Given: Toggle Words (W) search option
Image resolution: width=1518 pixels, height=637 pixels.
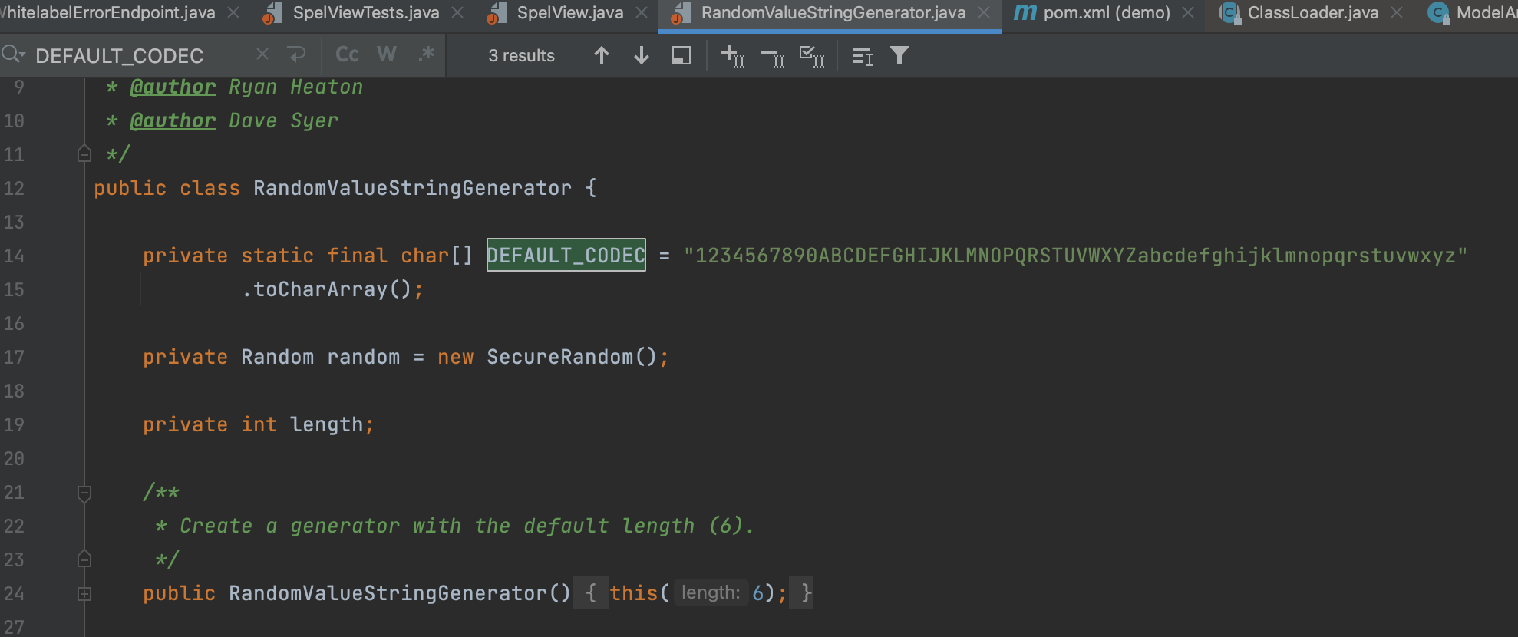Looking at the screenshot, I should [x=387, y=54].
